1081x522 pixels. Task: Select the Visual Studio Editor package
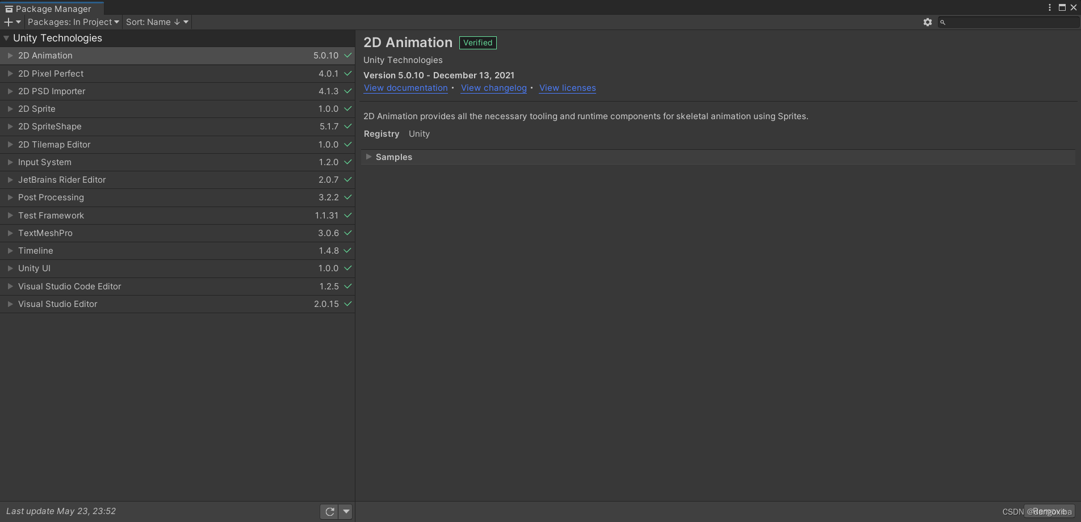click(177, 304)
